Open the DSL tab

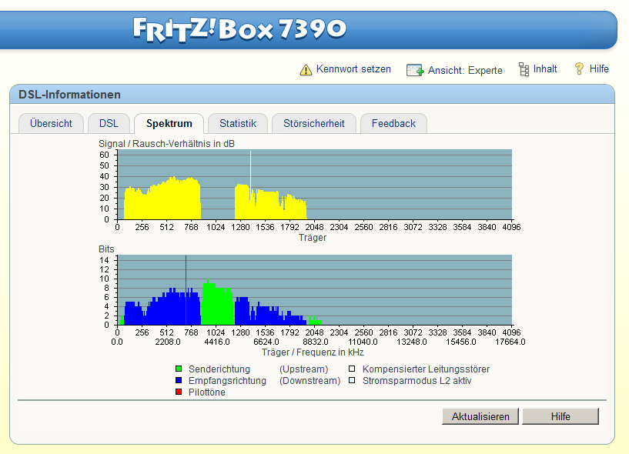pyautogui.click(x=109, y=123)
